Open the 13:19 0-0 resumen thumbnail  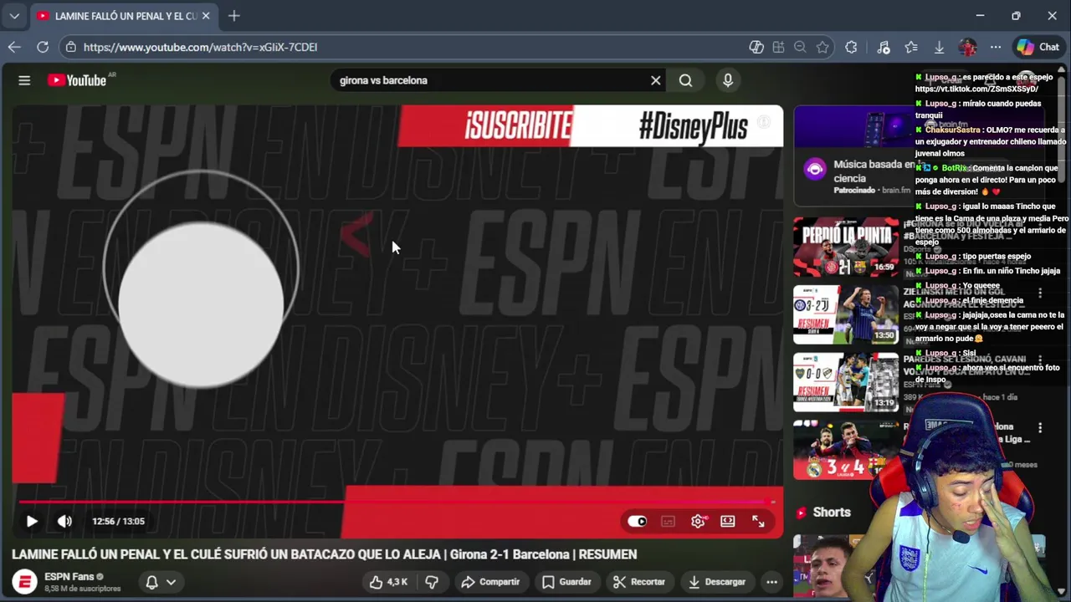click(846, 382)
